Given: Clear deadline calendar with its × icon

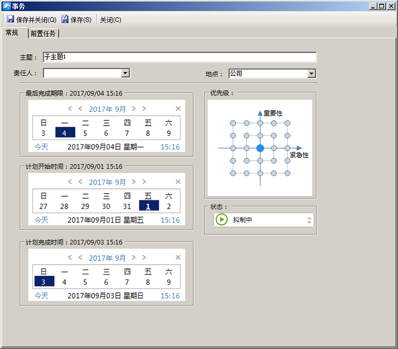Looking at the screenshot, I should tap(178, 109).
